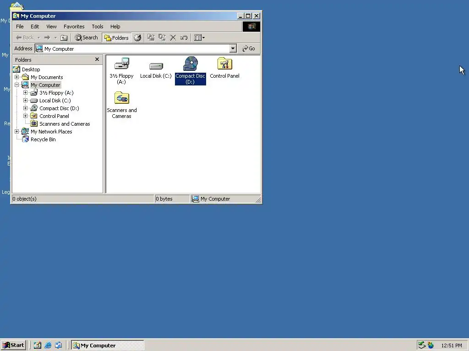
Task: Open the Address bar dropdown arrow
Action: tap(233, 48)
